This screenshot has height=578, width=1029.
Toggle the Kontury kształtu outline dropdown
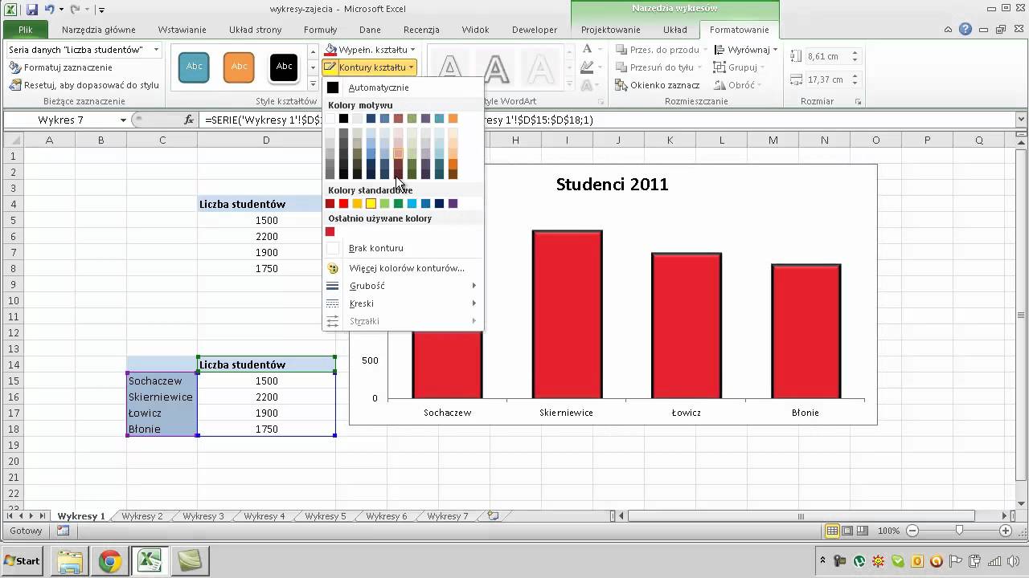click(x=370, y=67)
